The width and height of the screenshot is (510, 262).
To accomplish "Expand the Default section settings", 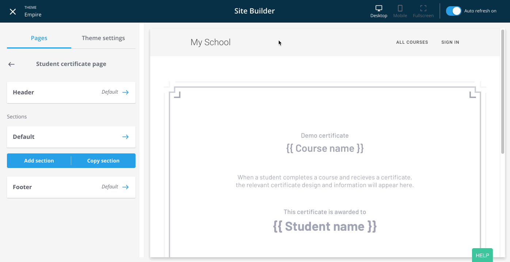I will 125,137.
